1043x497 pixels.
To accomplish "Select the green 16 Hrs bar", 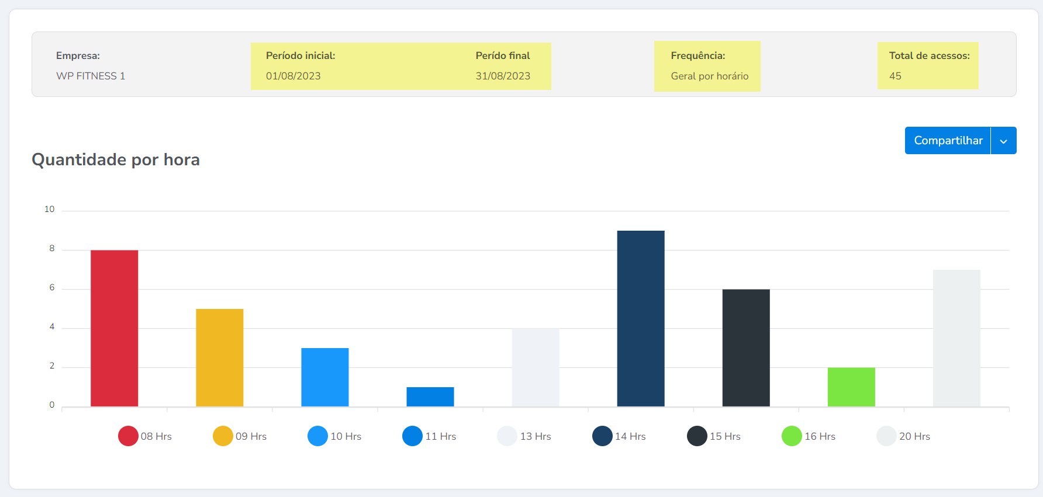I will coord(851,387).
